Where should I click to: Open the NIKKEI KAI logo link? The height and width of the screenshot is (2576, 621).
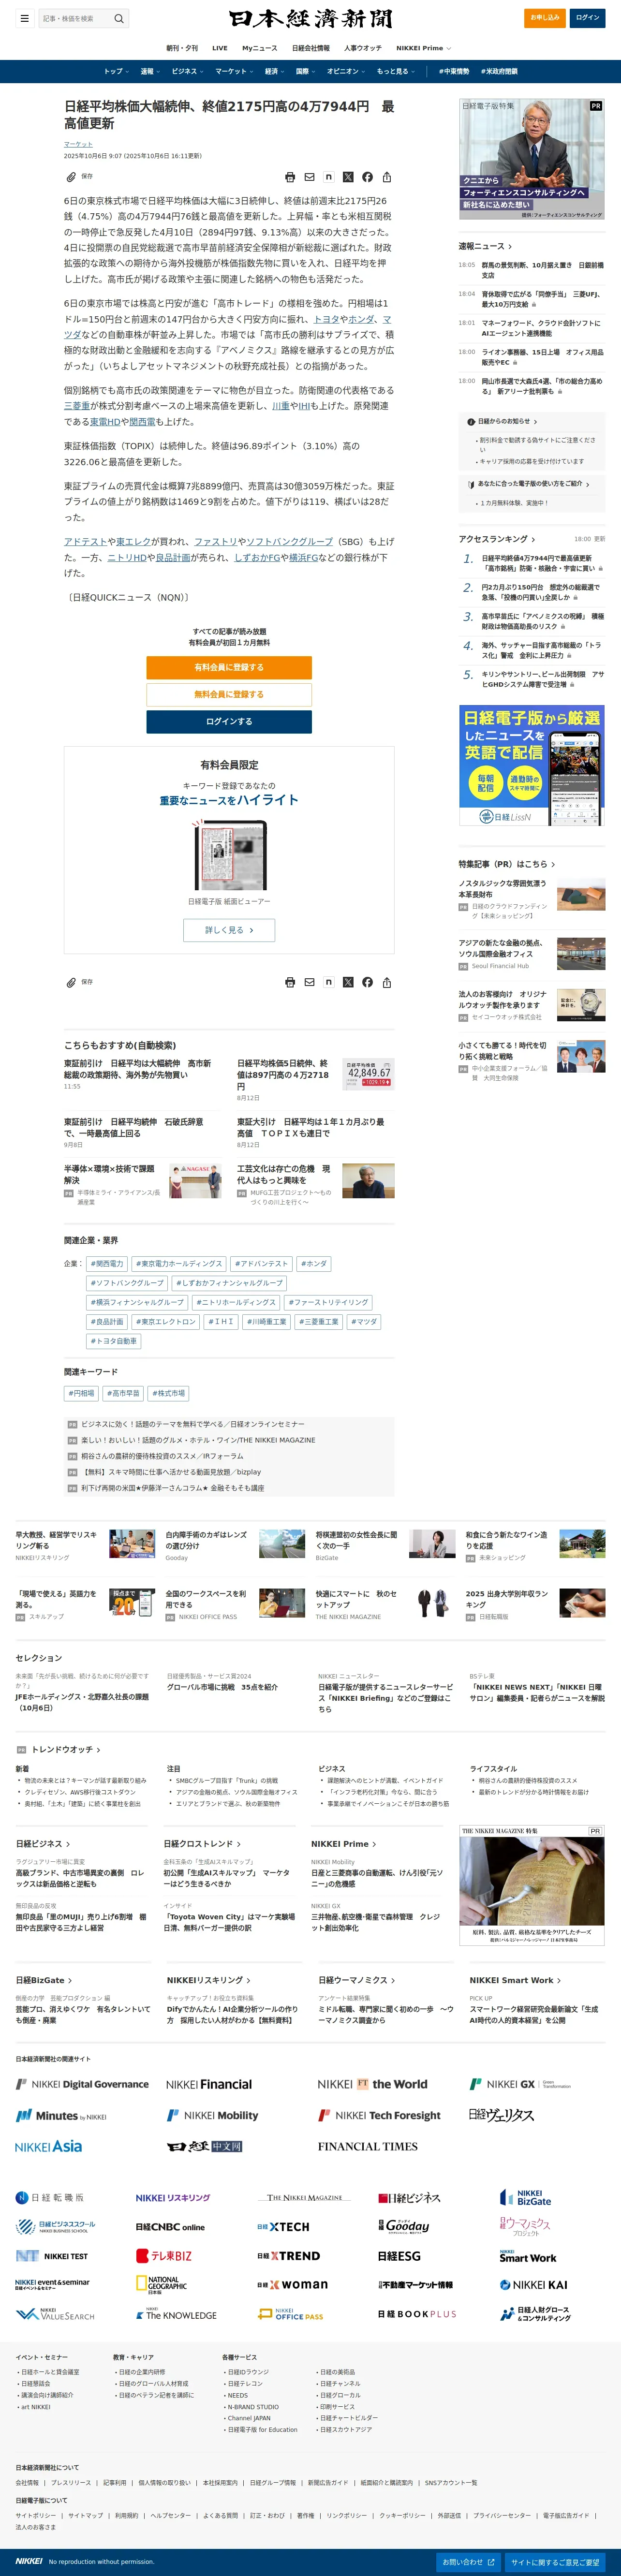[x=534, y=2285]
